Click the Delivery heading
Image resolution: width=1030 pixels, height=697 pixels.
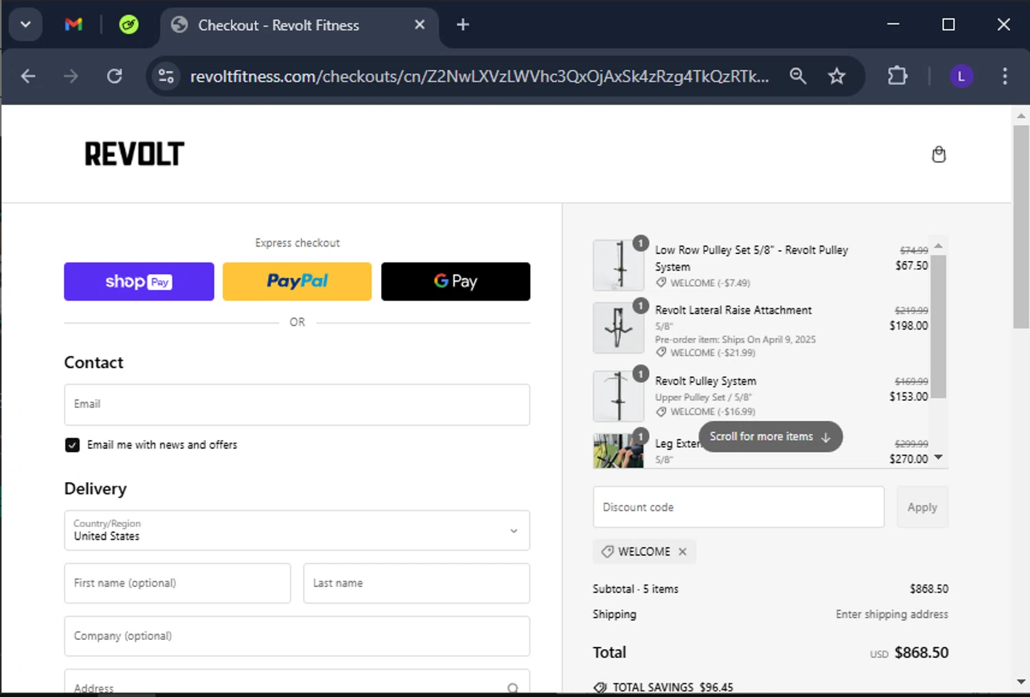95,489
